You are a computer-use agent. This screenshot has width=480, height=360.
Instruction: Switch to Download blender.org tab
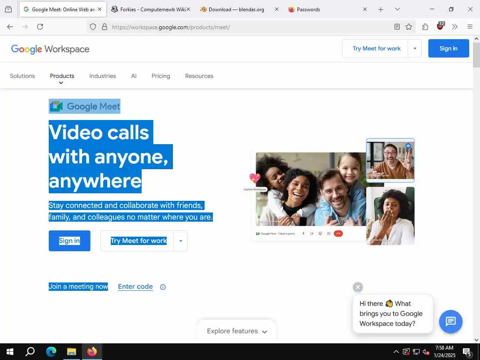click(x=238, y=10)
